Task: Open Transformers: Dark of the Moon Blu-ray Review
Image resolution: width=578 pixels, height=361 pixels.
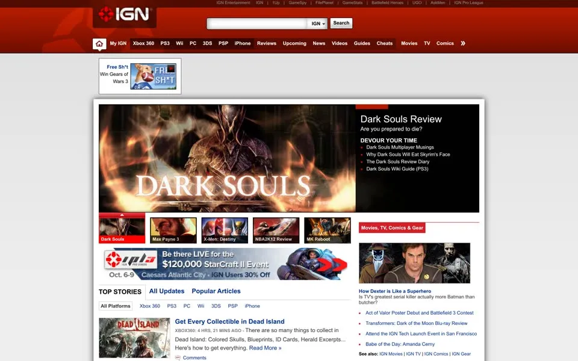Action: point(417,323)
